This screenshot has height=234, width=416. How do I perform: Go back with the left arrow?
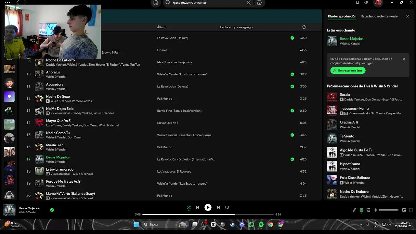(18, 2)
